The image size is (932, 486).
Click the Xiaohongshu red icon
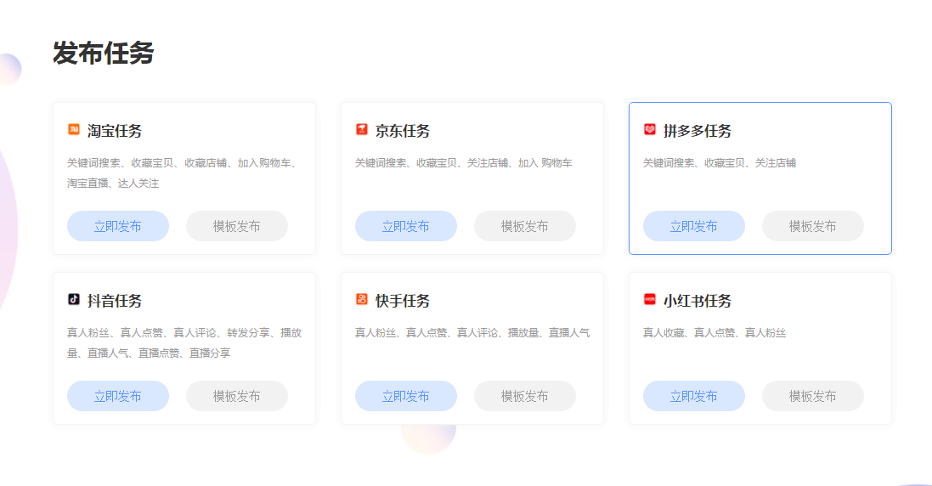pos(650,300)
